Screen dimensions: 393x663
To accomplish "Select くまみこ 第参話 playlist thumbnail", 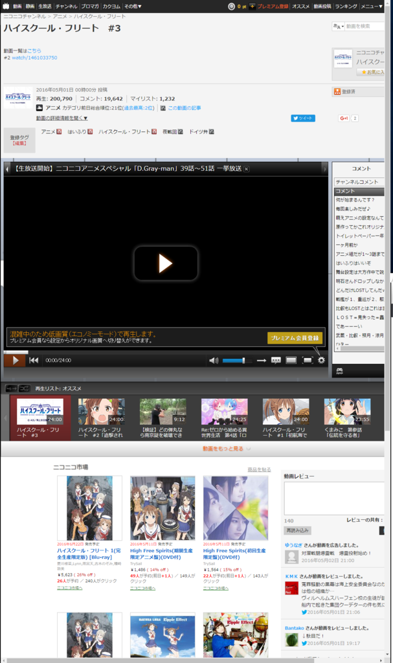I will (347, 411).
